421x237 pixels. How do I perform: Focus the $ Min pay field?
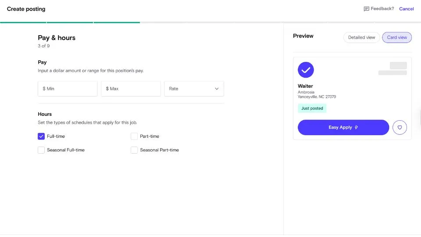click(68, 89)
